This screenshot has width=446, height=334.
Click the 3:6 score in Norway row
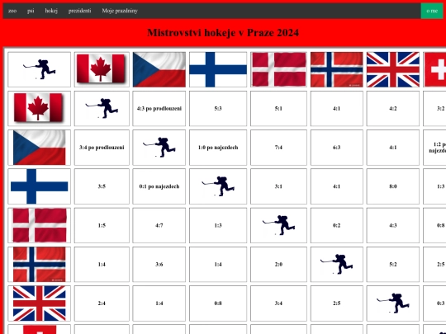[159, 264]
